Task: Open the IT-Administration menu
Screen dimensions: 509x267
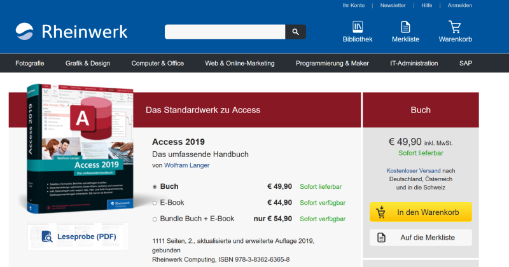Action: click(414, 64)
